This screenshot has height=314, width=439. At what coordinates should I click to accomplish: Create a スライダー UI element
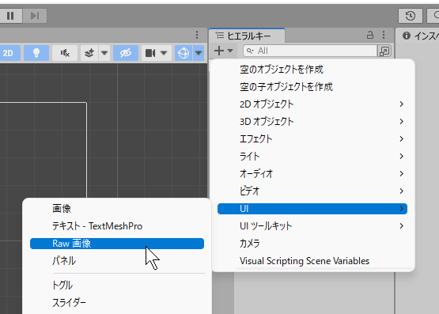tap(117, 302)
